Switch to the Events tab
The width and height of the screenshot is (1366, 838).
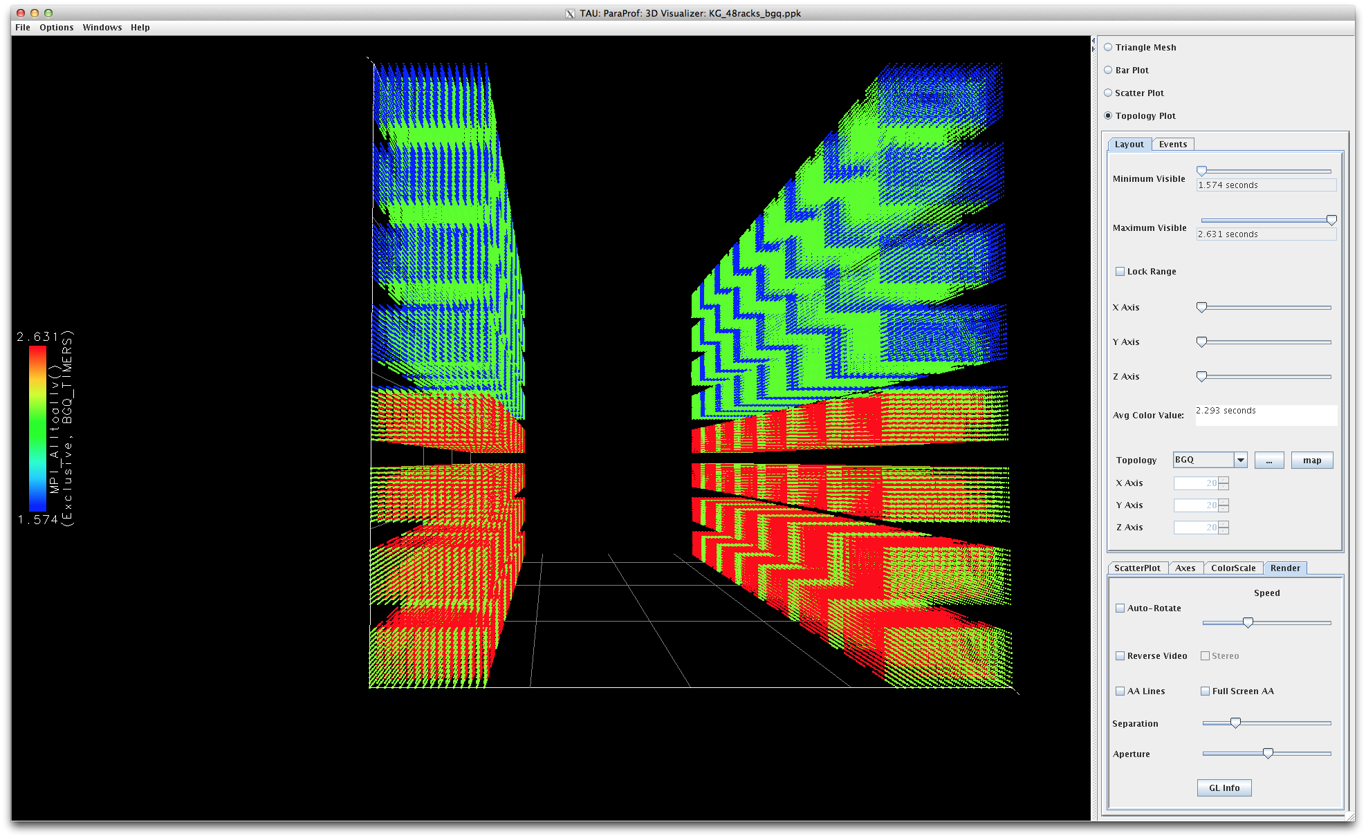click(x=1173, y=145)
